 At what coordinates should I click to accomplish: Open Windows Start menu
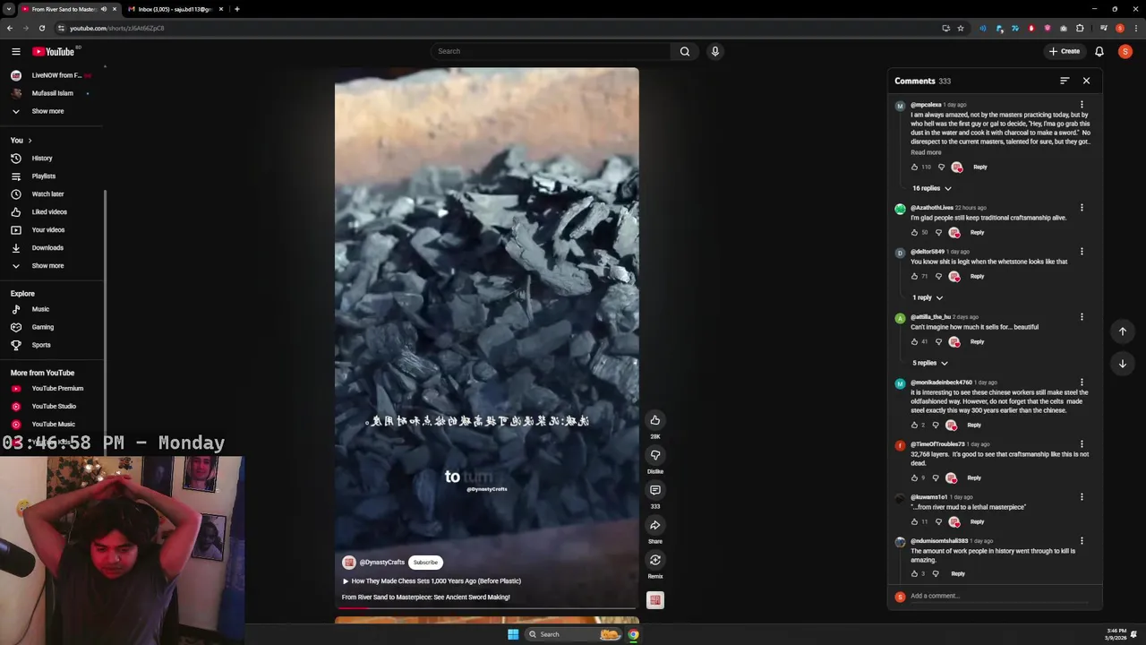coord(513,634)
